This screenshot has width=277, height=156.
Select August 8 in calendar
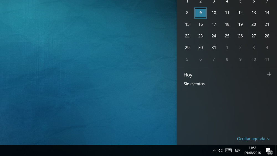[x=187, y=13]
